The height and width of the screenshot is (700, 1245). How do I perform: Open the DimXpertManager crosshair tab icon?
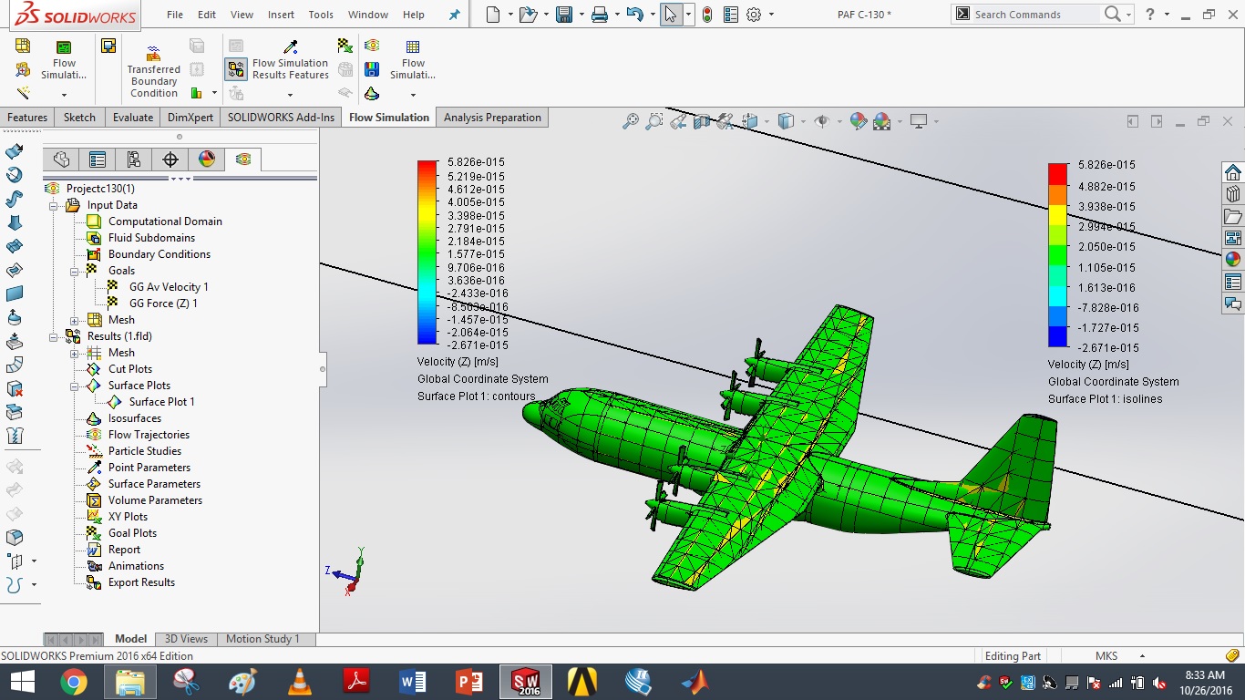click(x=170, y=160)
